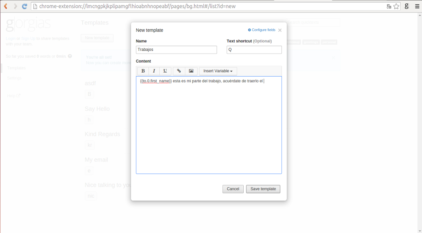This screenshot has height=233, width=422.
Task: Close the New template dialog
Action: coord(280,30)
